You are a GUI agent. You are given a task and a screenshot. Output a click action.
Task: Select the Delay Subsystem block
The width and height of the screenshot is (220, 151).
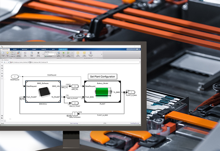pyautogui.click(x=74, y=113)
